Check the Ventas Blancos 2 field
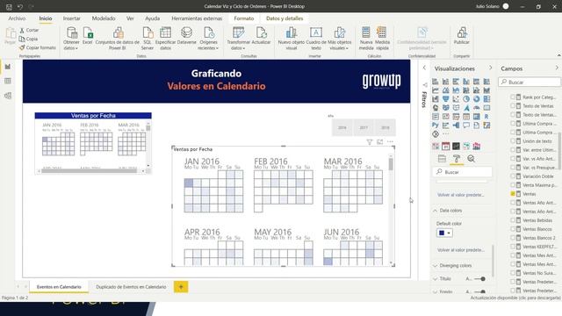 [x=513, y=238]
